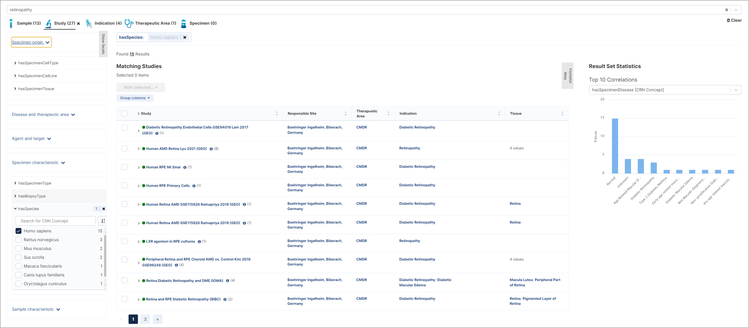Check the Mus musculus species checkbox
Image resolution: width=749 pixels, height=328 pixels.
[x=18, y=248]
